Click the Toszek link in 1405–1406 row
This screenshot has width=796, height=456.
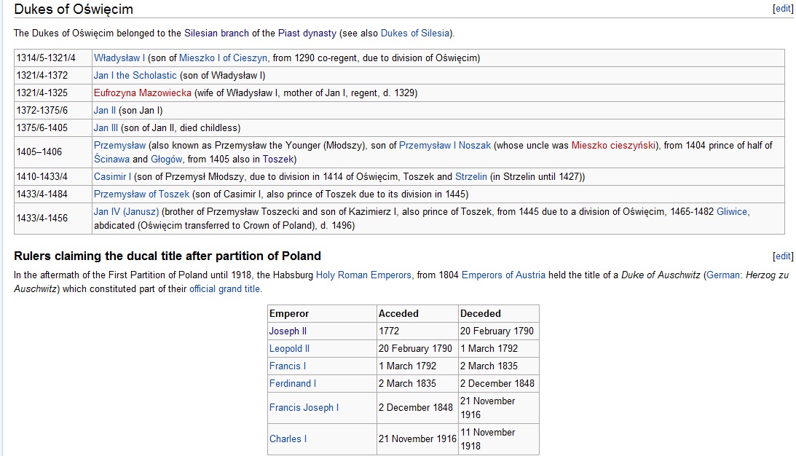(x=277, y=159)
